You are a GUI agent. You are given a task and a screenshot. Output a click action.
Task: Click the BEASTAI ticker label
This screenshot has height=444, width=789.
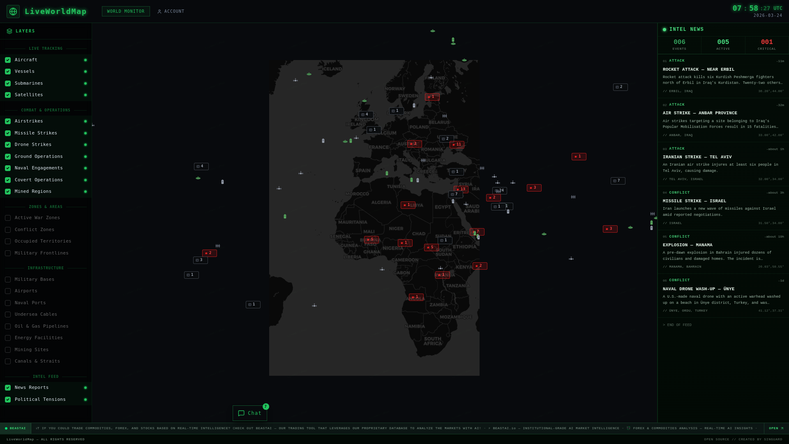(x=15, y=428)
